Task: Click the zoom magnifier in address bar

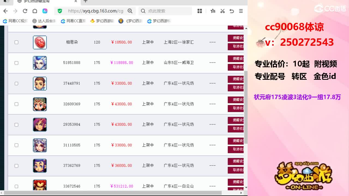Action: pos(130,11)
